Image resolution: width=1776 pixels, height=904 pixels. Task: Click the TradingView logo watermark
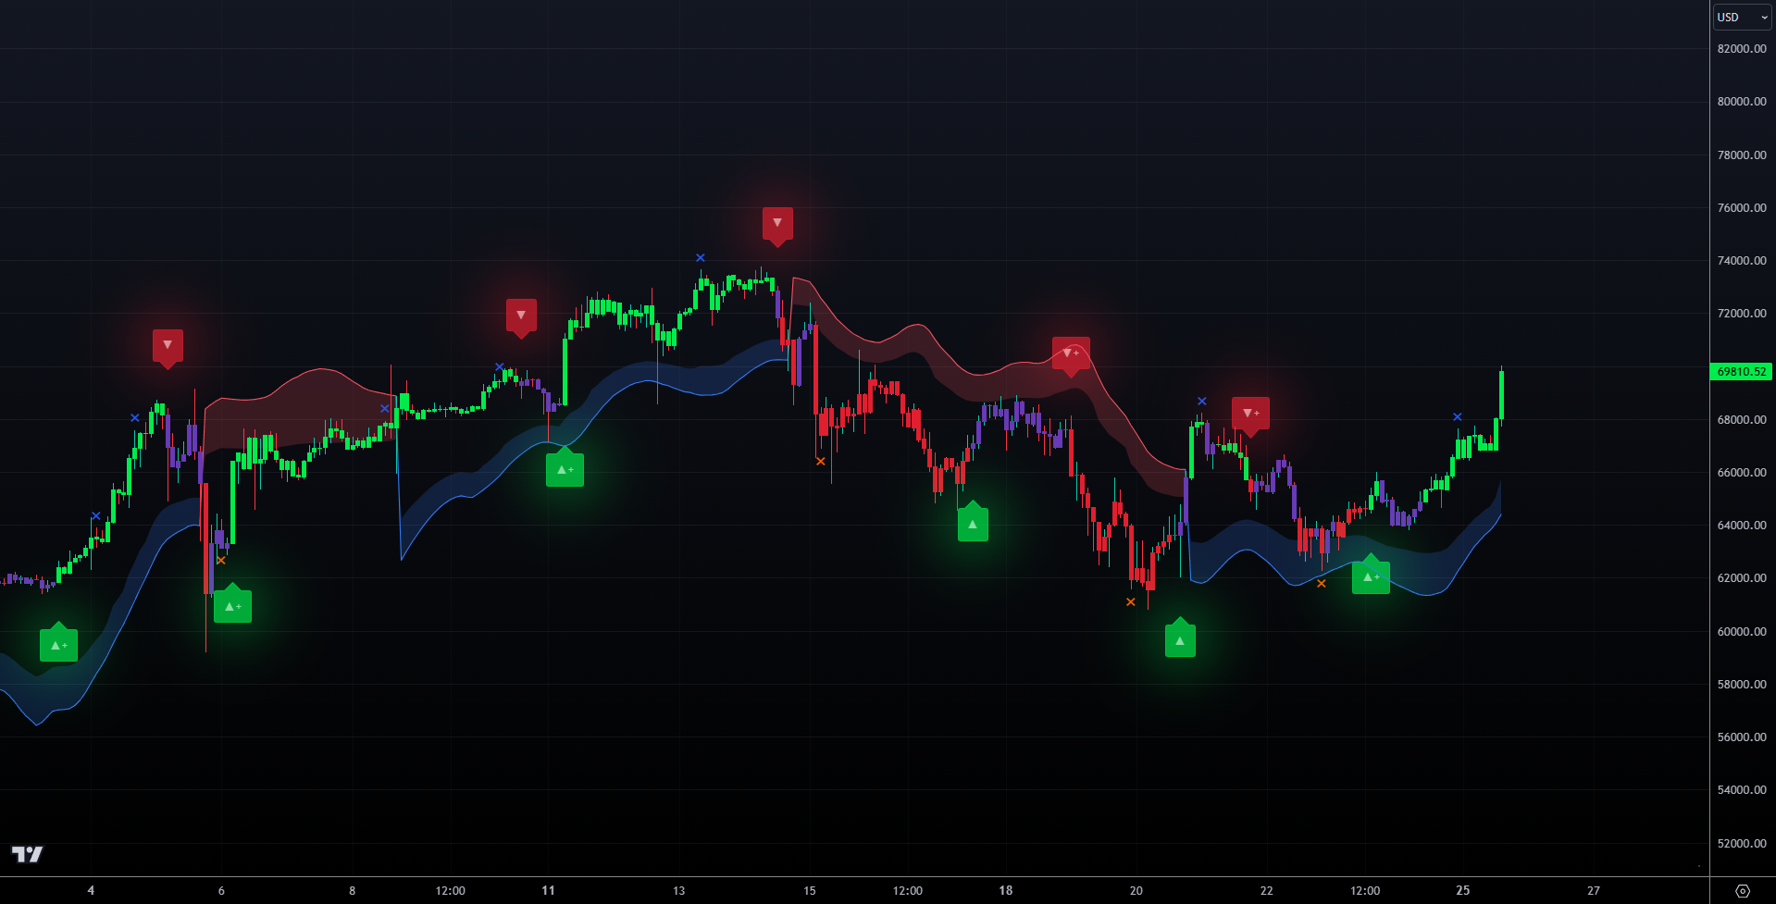click(x=29, y=854)
